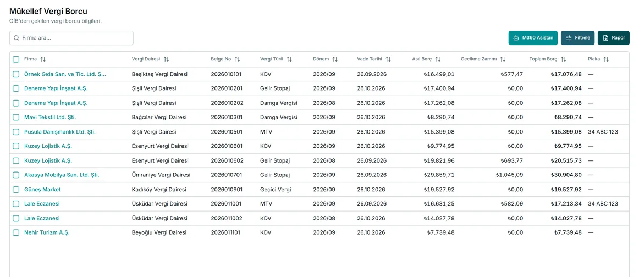Screen dimensions: 639x277
Task: Sort by Plaka column arrows
Action: tap(606, 59)
